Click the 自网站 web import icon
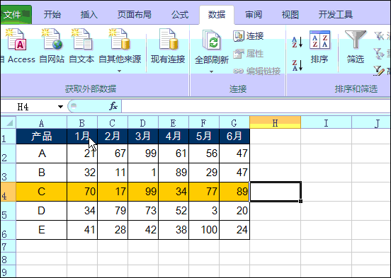 52,40
